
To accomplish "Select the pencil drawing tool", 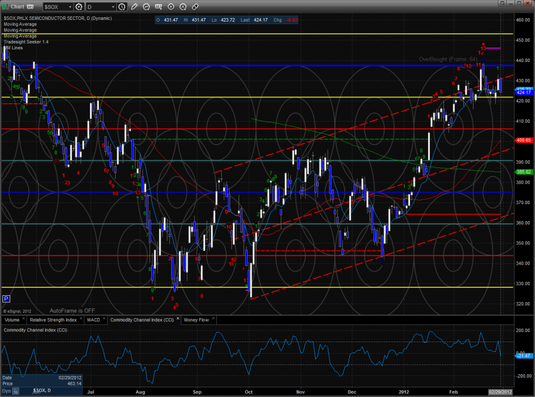I will click(134, 7).
